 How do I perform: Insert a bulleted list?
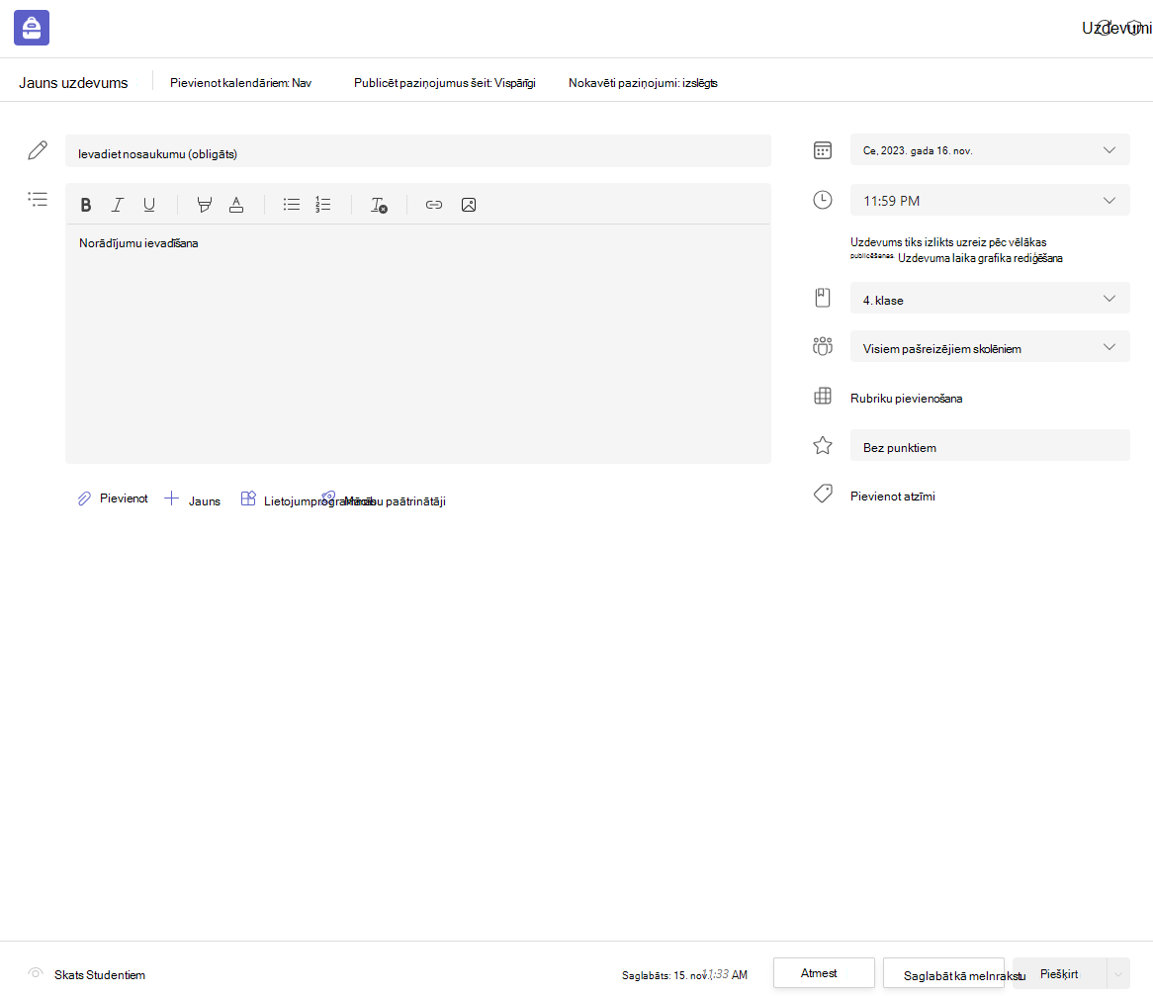(x=291, y=205)
